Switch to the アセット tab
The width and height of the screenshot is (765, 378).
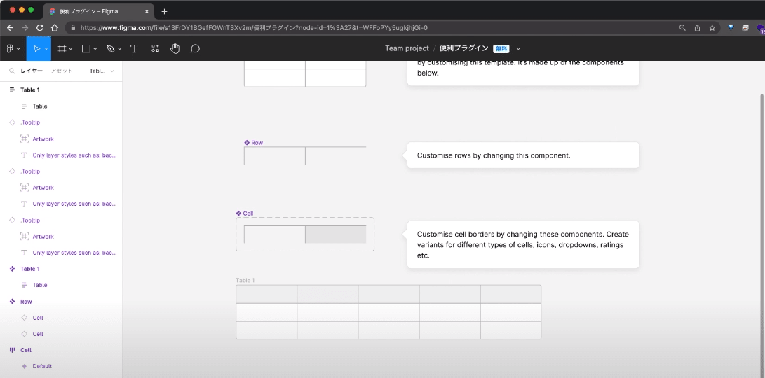click(62, 71)
